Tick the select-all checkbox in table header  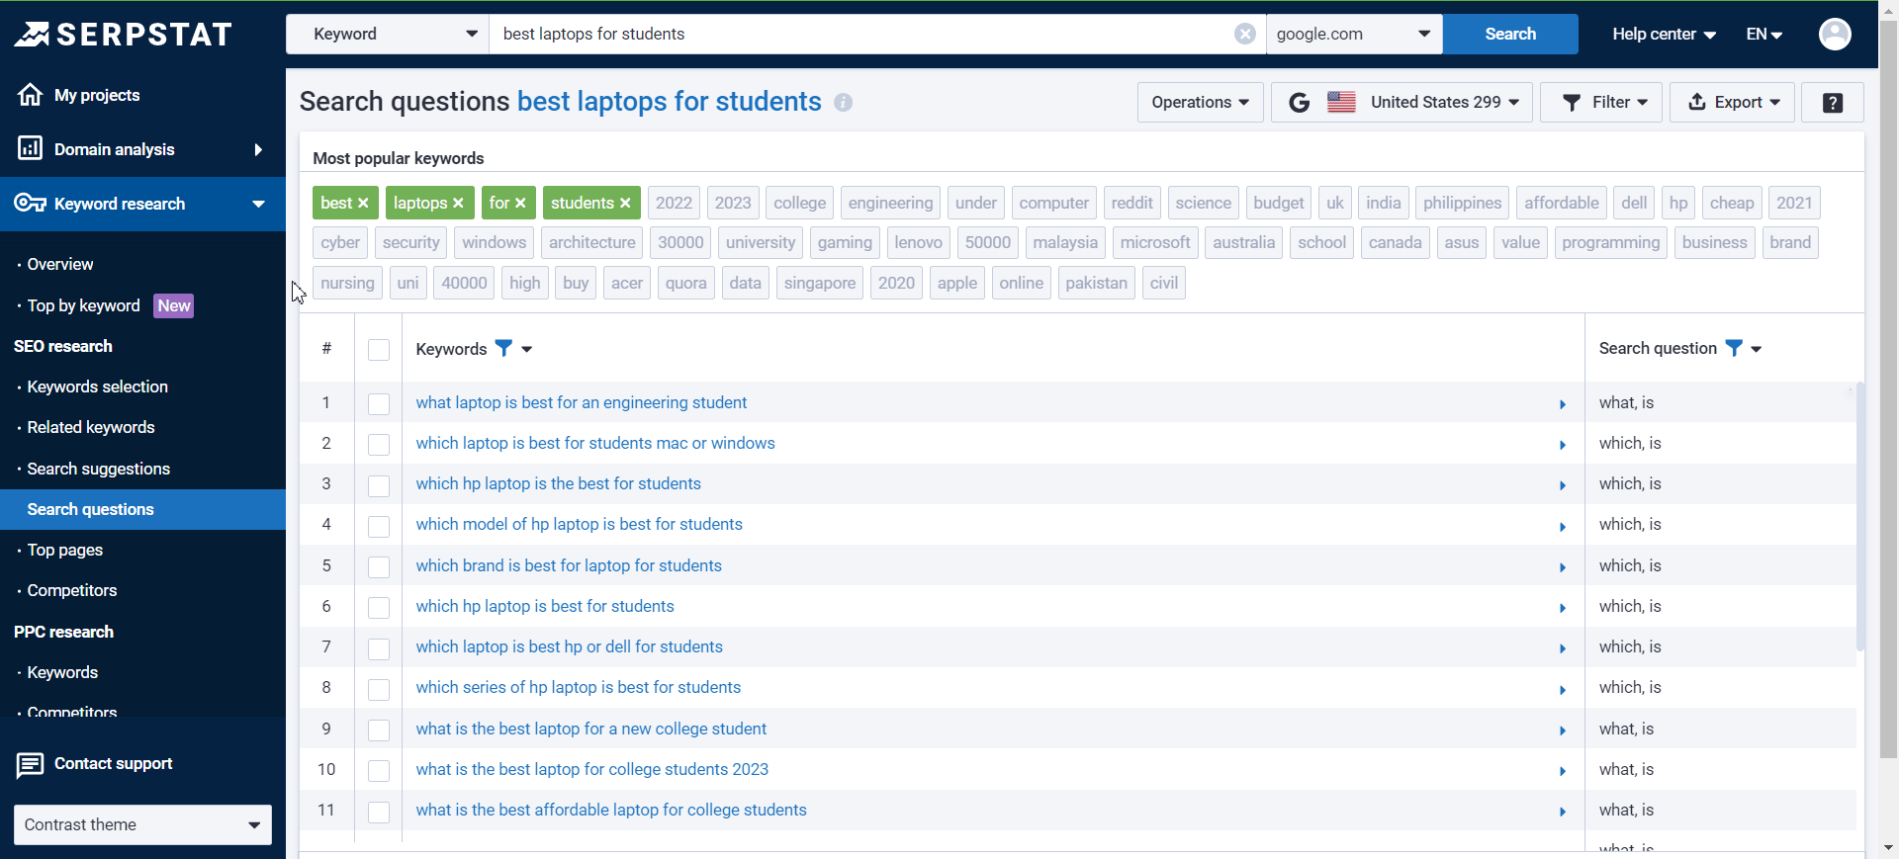379,349
